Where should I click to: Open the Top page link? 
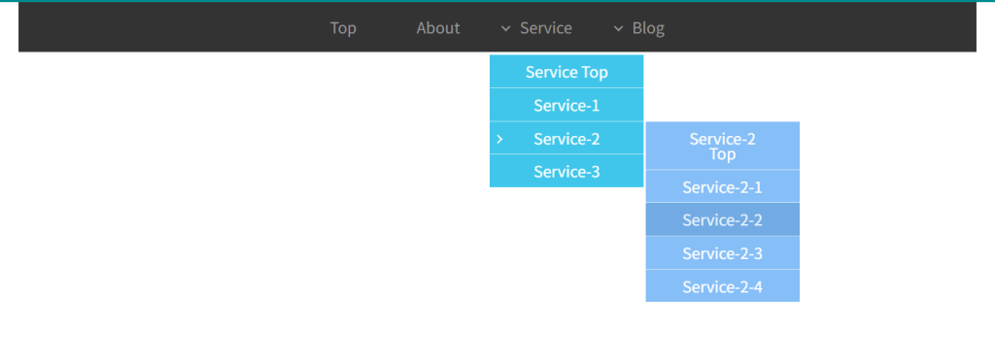tap(343, 28)
